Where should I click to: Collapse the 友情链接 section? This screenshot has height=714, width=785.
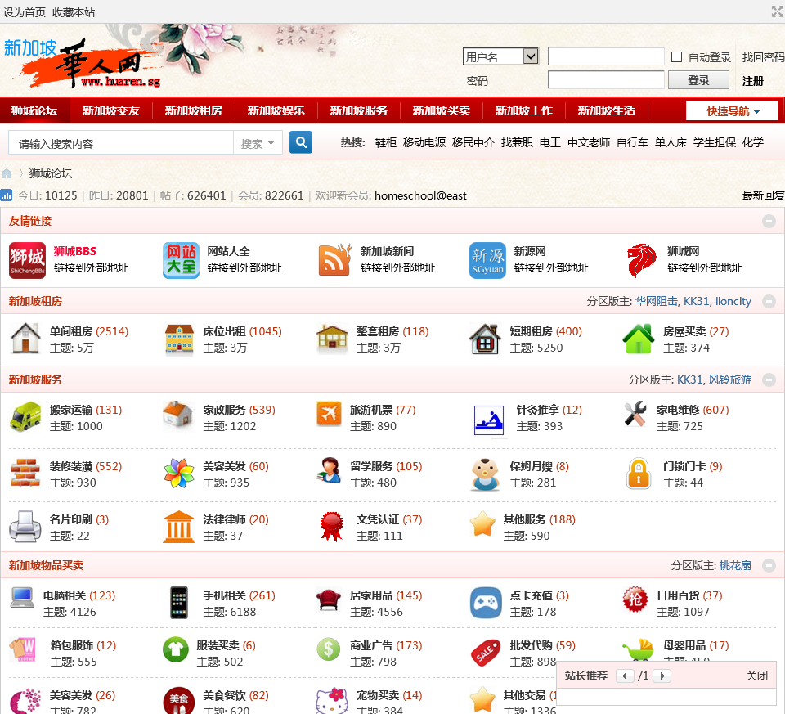pyautogui.click(x=769, y=221)
